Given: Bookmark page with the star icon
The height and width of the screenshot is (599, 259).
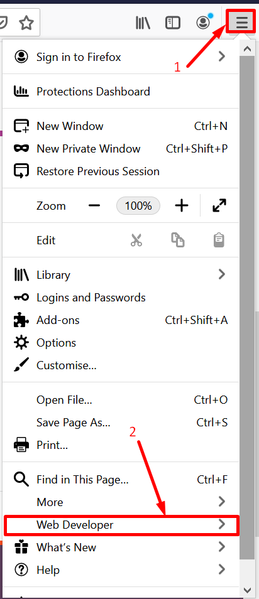Looking at the screenshot, I should coord(26,23).
